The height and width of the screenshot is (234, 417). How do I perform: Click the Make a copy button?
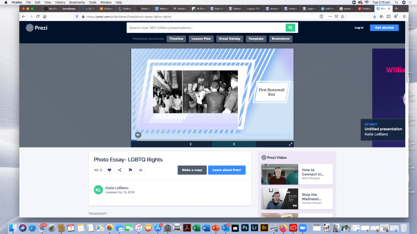click(x=192, y=170)
